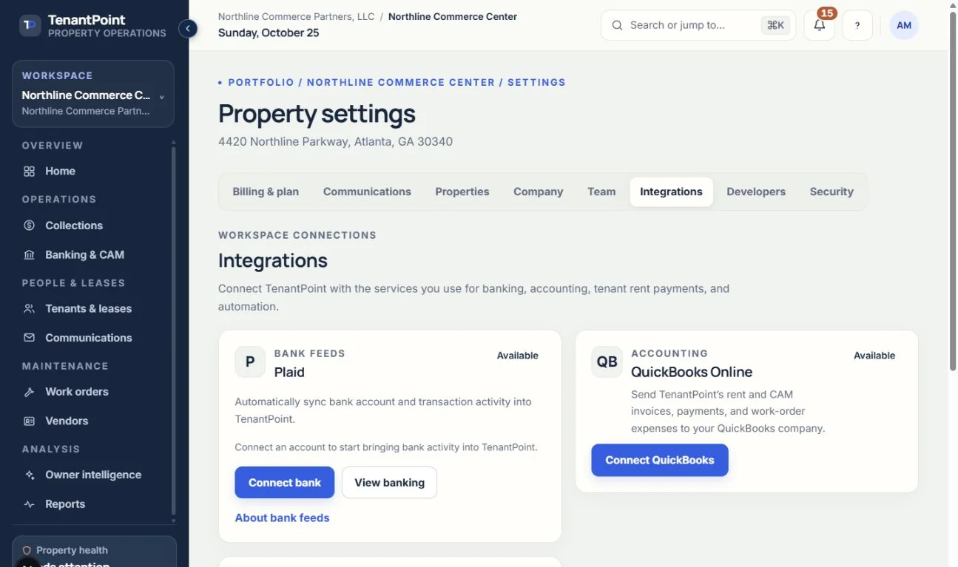Open notifications bell with 15 badge
Viewport: 958px width, 567px height.
[819, 25]
